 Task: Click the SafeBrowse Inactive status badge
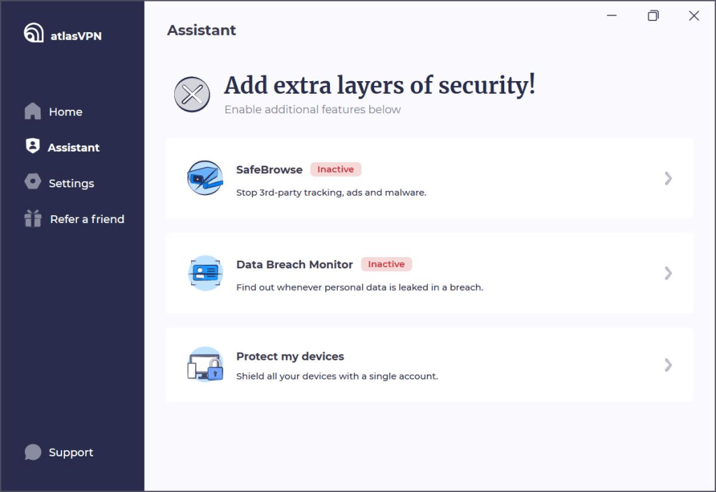pyautogui.click(x=336, y=169)
